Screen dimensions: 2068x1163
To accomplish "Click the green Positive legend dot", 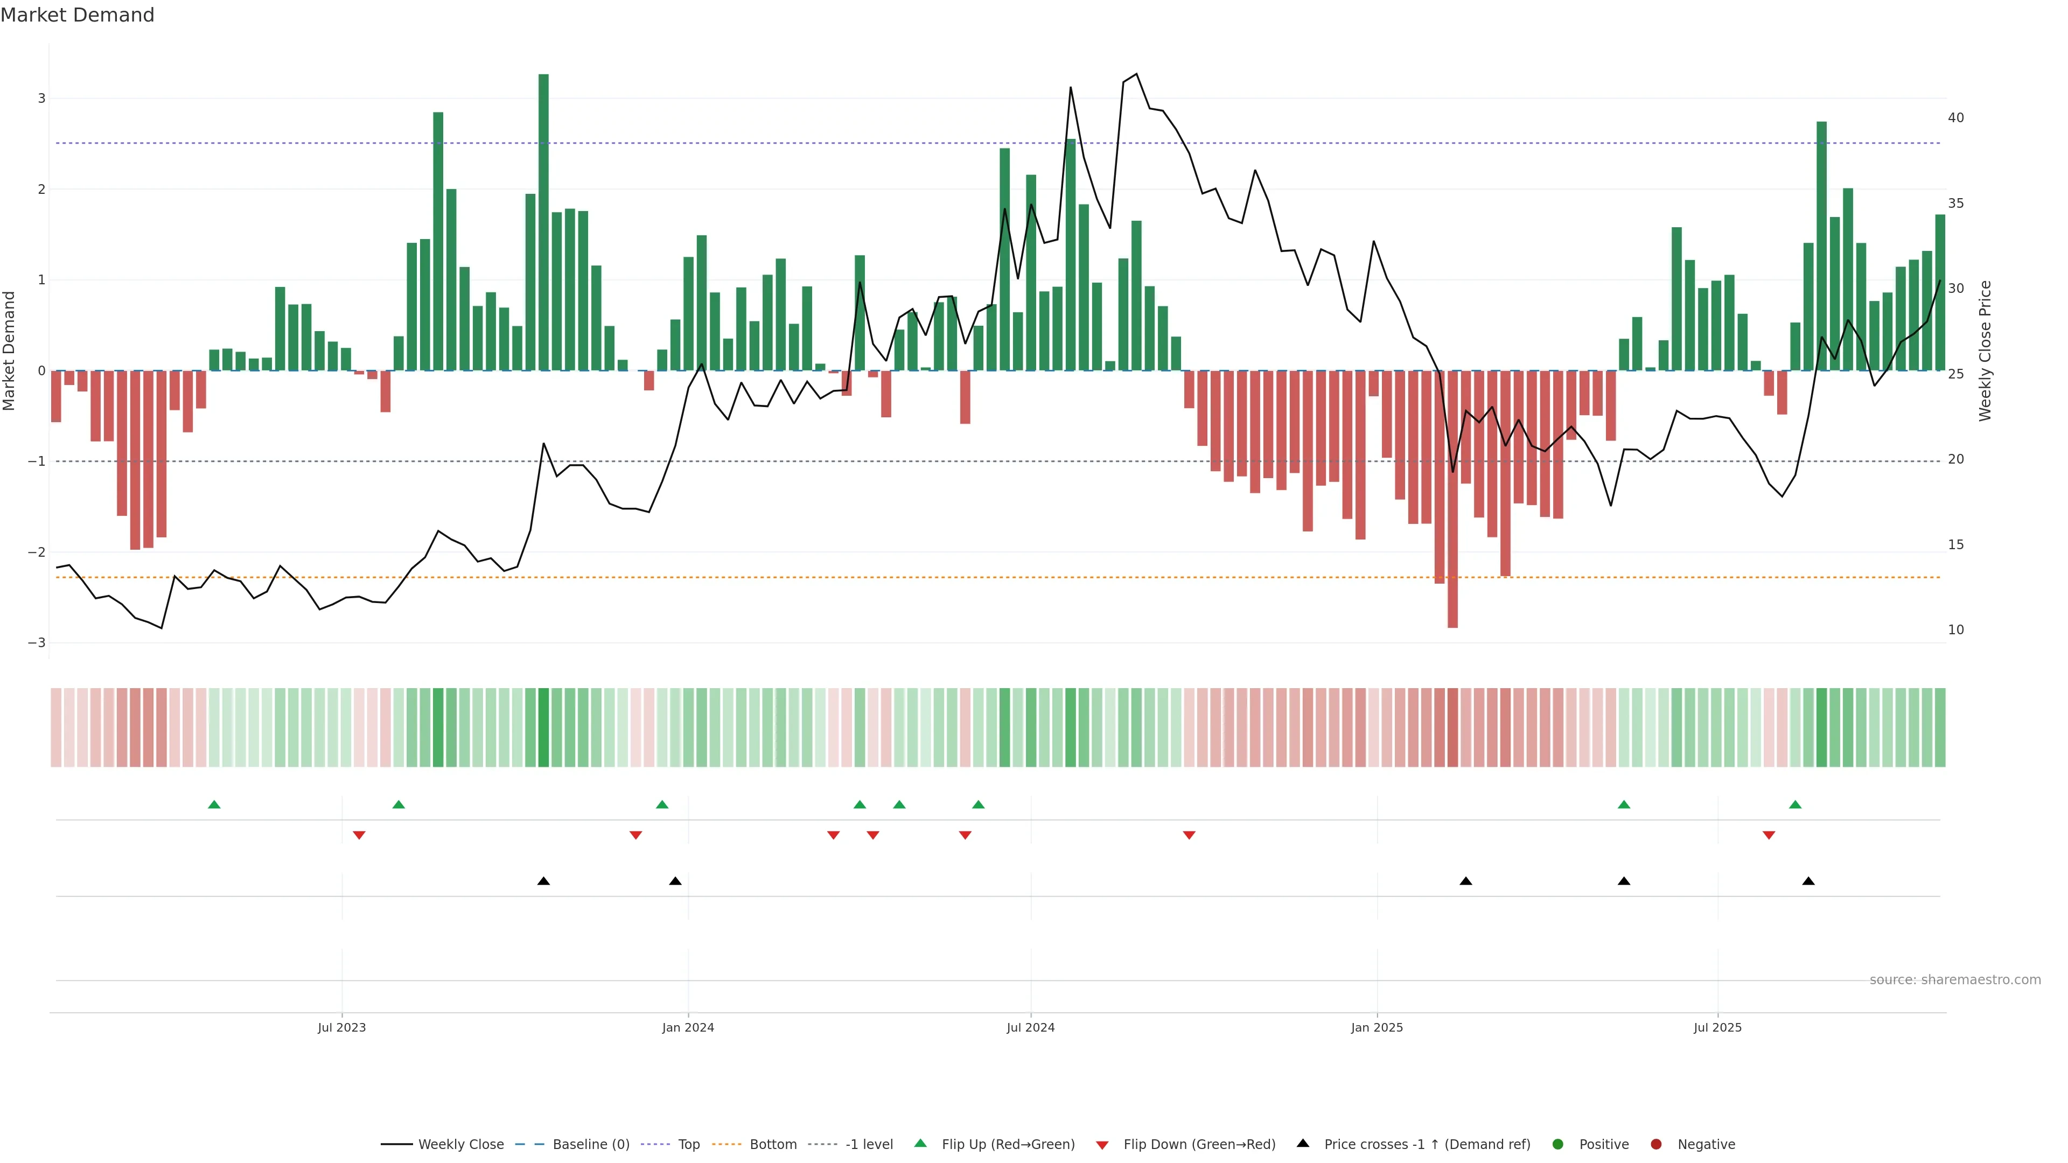I will pos(1558,1145).
